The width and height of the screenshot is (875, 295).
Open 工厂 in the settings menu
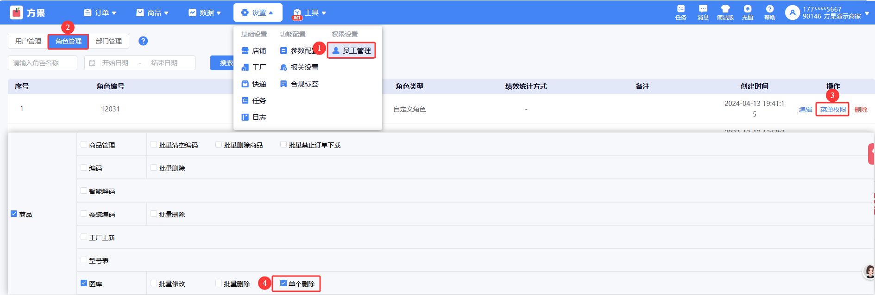[x=254, y=67]
